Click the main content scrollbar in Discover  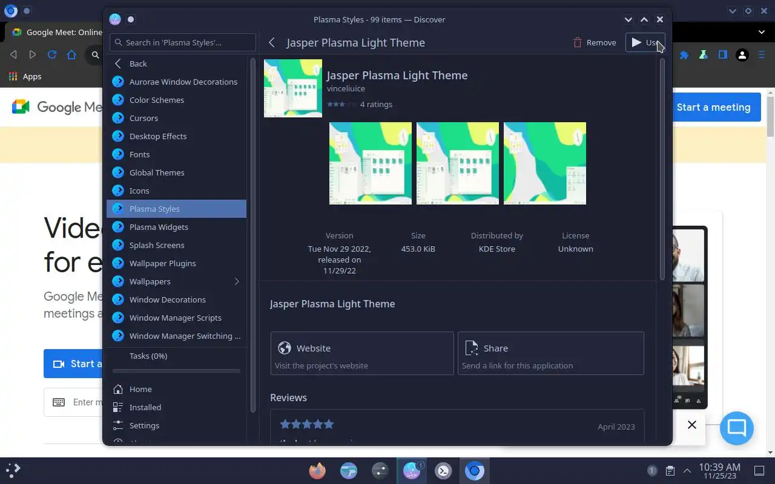[662, 169]
